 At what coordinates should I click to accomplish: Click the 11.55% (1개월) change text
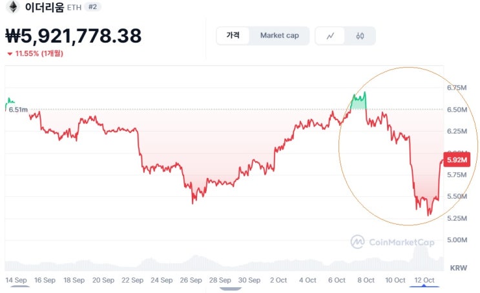(x=39, y=54)
